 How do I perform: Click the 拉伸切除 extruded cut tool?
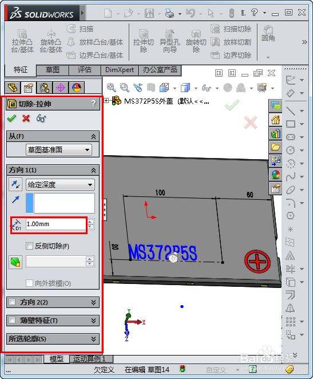coord(144,41)
